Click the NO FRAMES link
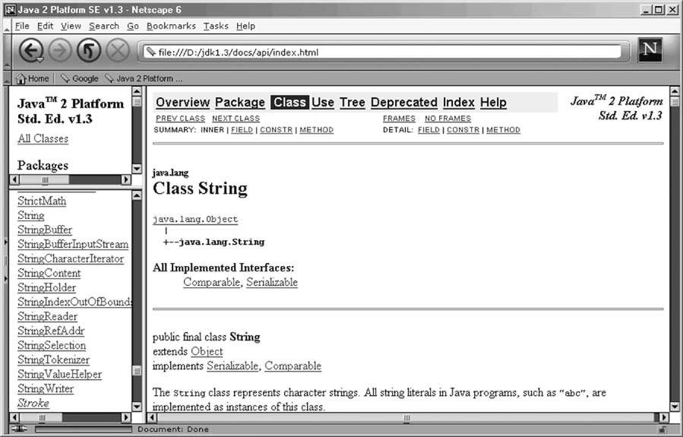This screenshot has height=437, width=683. click(x=447, y=119)
